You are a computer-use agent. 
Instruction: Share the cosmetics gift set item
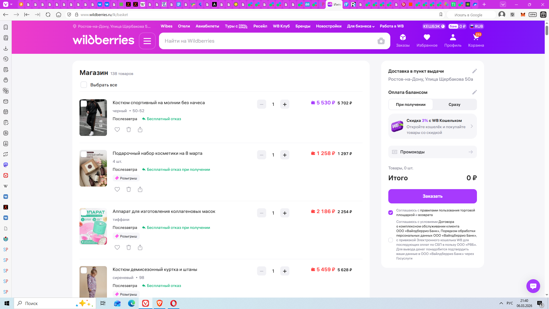click(140, 189)
